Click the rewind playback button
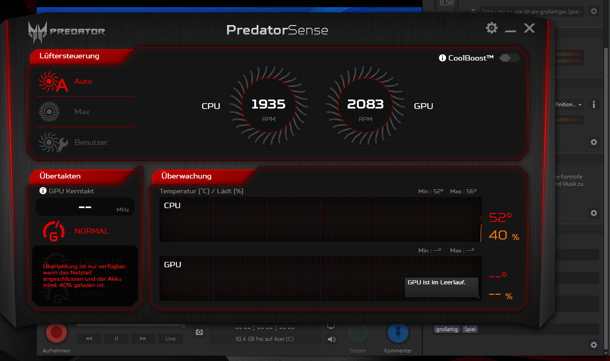This screenshot has width=610, height=361. click(x=89, y=339)
